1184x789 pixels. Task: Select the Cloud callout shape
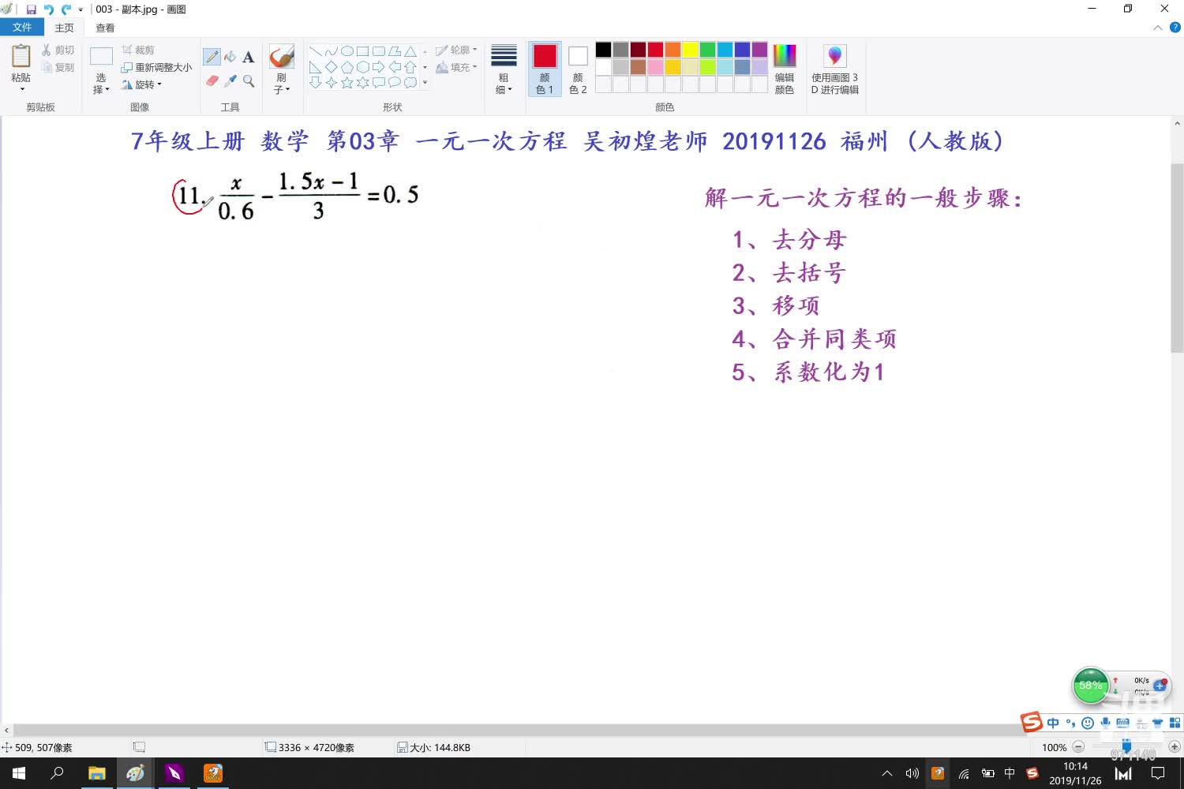click(x=410, y=82)
